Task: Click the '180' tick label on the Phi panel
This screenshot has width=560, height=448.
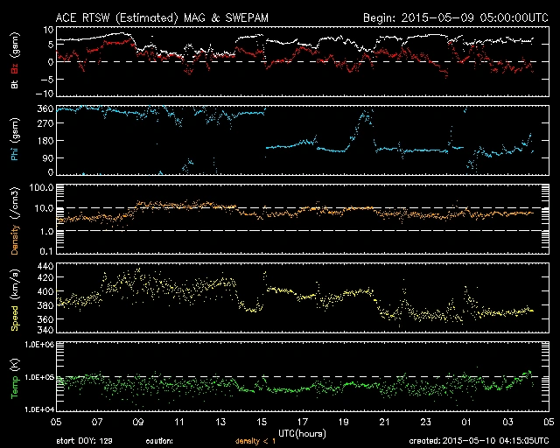Action: coord(45,141)
